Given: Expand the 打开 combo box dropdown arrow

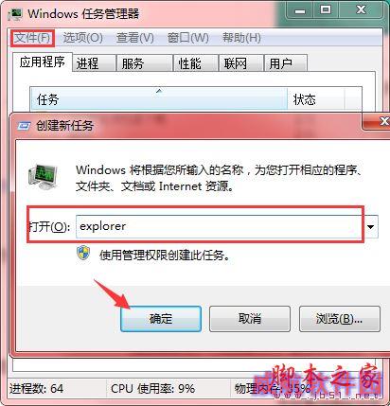Looking at the screenshot, I should coord(371,226).
